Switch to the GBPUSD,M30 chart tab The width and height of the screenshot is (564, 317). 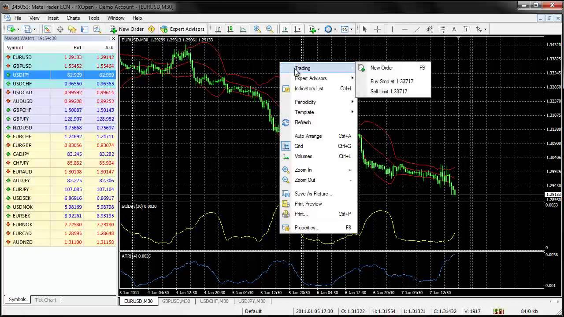coord(176,301)
